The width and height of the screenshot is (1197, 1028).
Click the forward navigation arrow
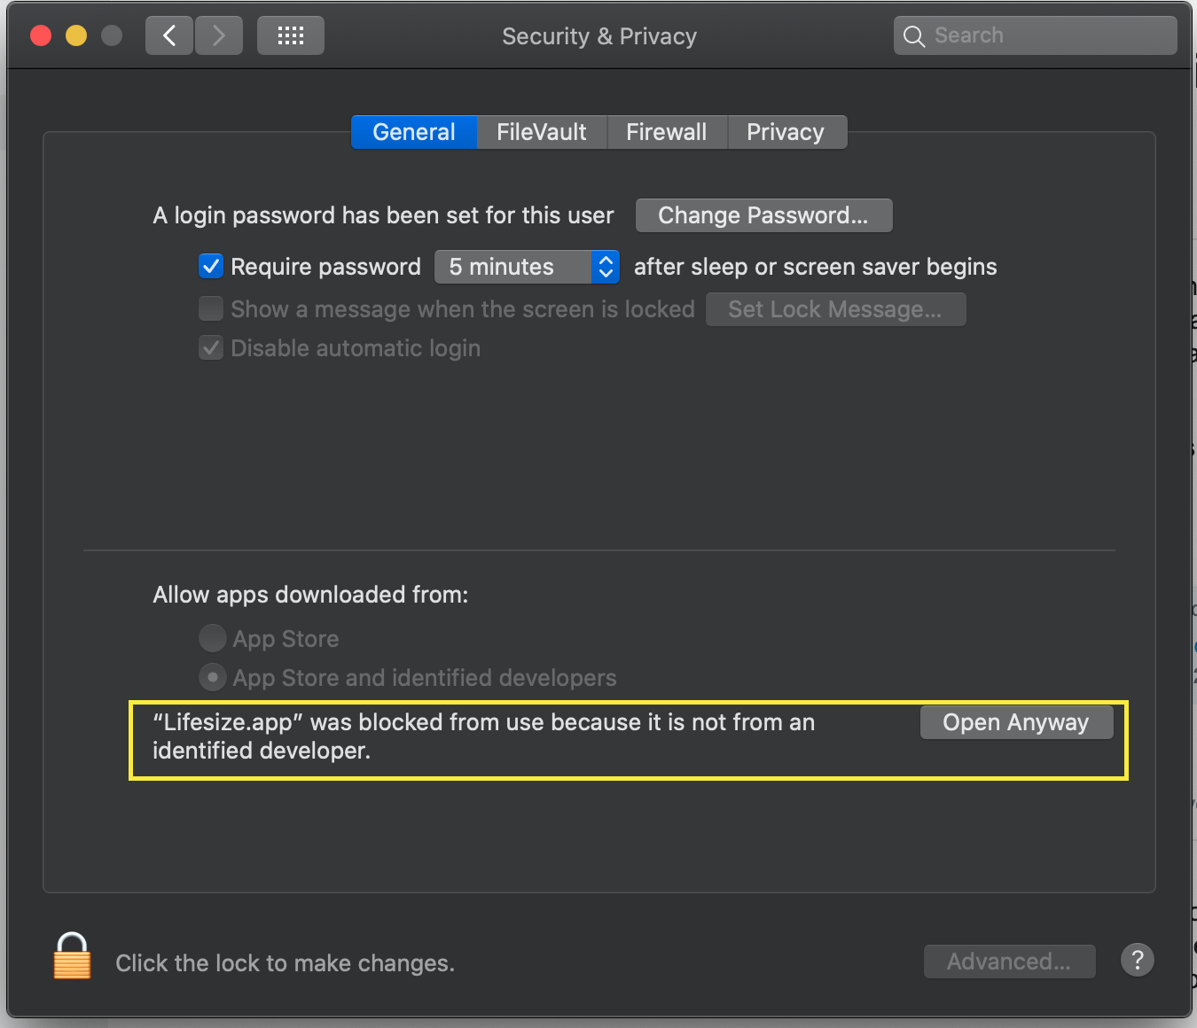tap(218, 35)
